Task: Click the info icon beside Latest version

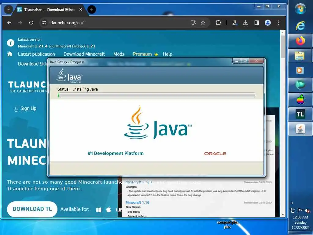Action: (x=11, y=43)
